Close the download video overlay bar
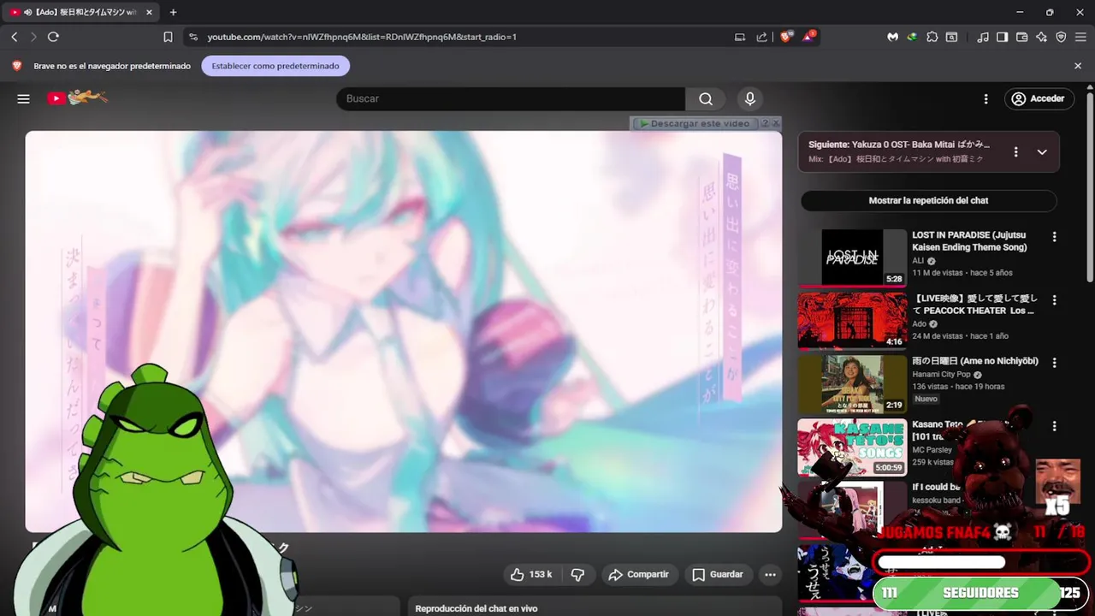 (776, 123)
